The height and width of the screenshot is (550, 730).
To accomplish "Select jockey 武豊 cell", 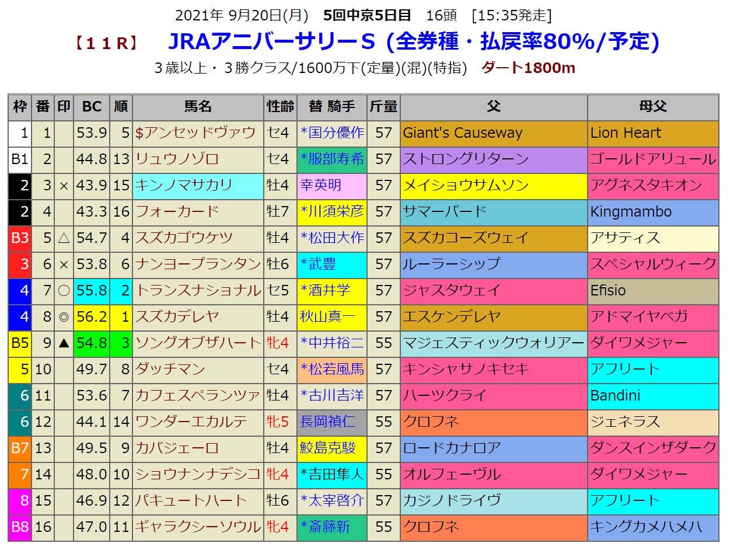I will (331, 264).
